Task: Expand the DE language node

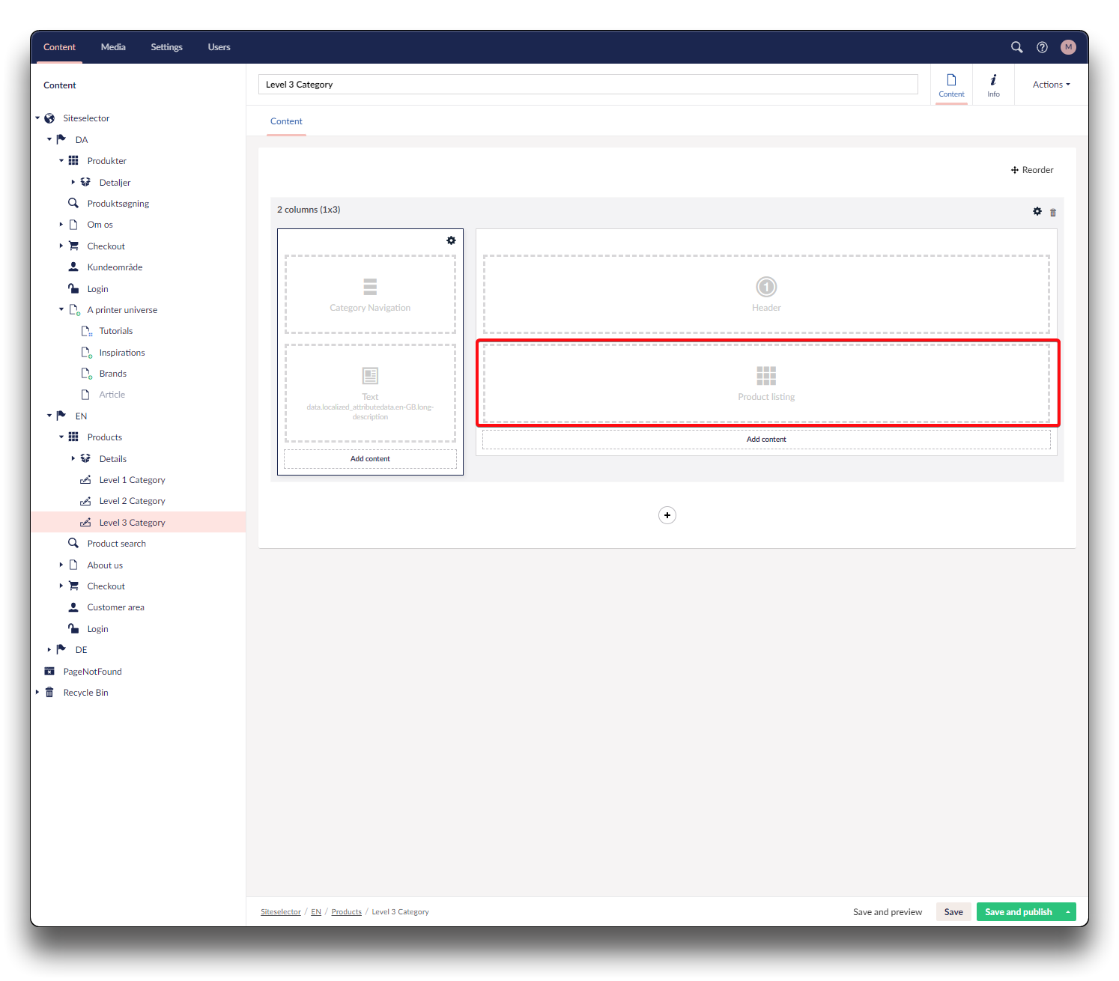Action: (49, 650)
